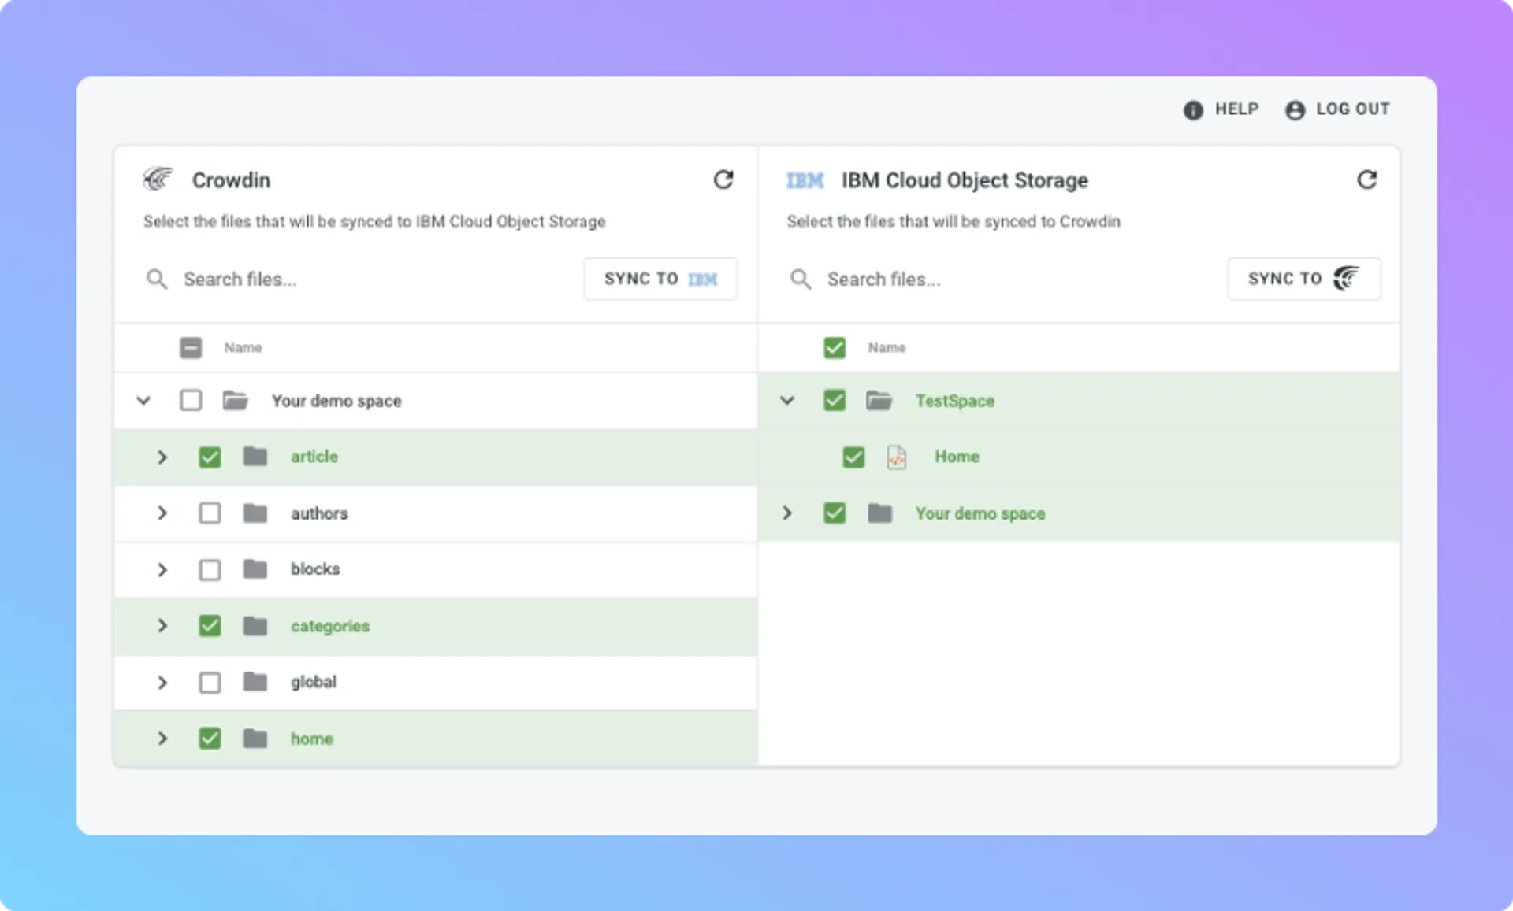Collapse Your demo space in Crowdin panel
Screen dimensions: 1513x911
[x=143, y=400]
